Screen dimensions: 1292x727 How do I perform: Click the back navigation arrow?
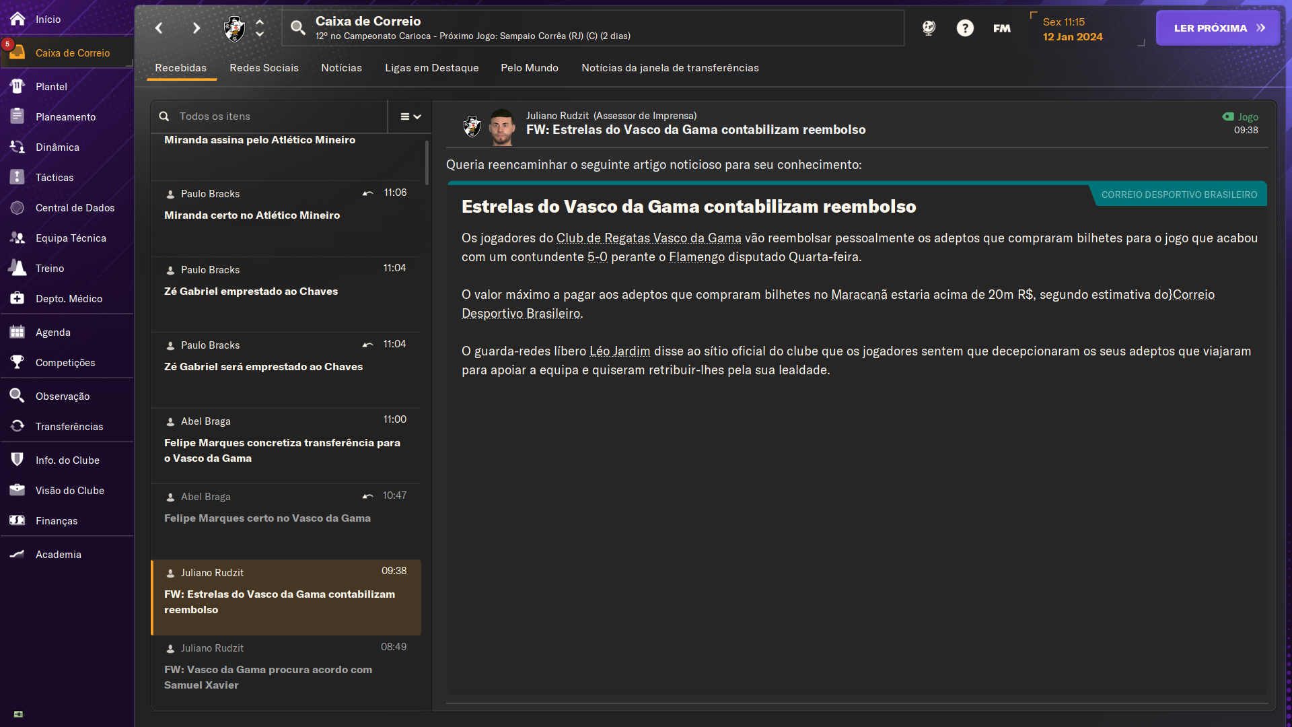(x=159, y=28)
